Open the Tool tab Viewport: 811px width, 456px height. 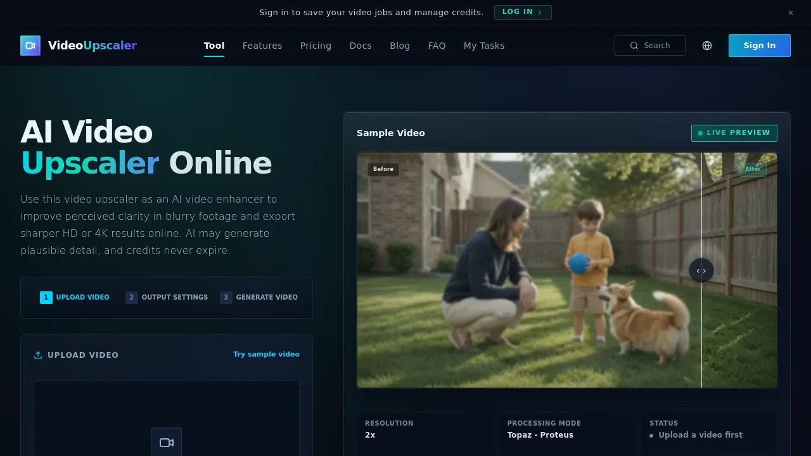pos(214,46)
